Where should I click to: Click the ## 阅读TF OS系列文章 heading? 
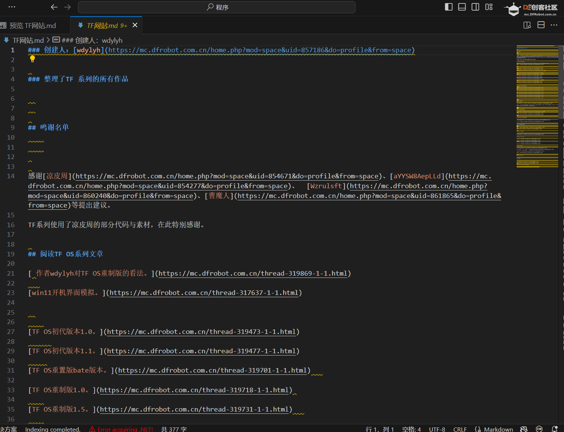click(65, 254)
